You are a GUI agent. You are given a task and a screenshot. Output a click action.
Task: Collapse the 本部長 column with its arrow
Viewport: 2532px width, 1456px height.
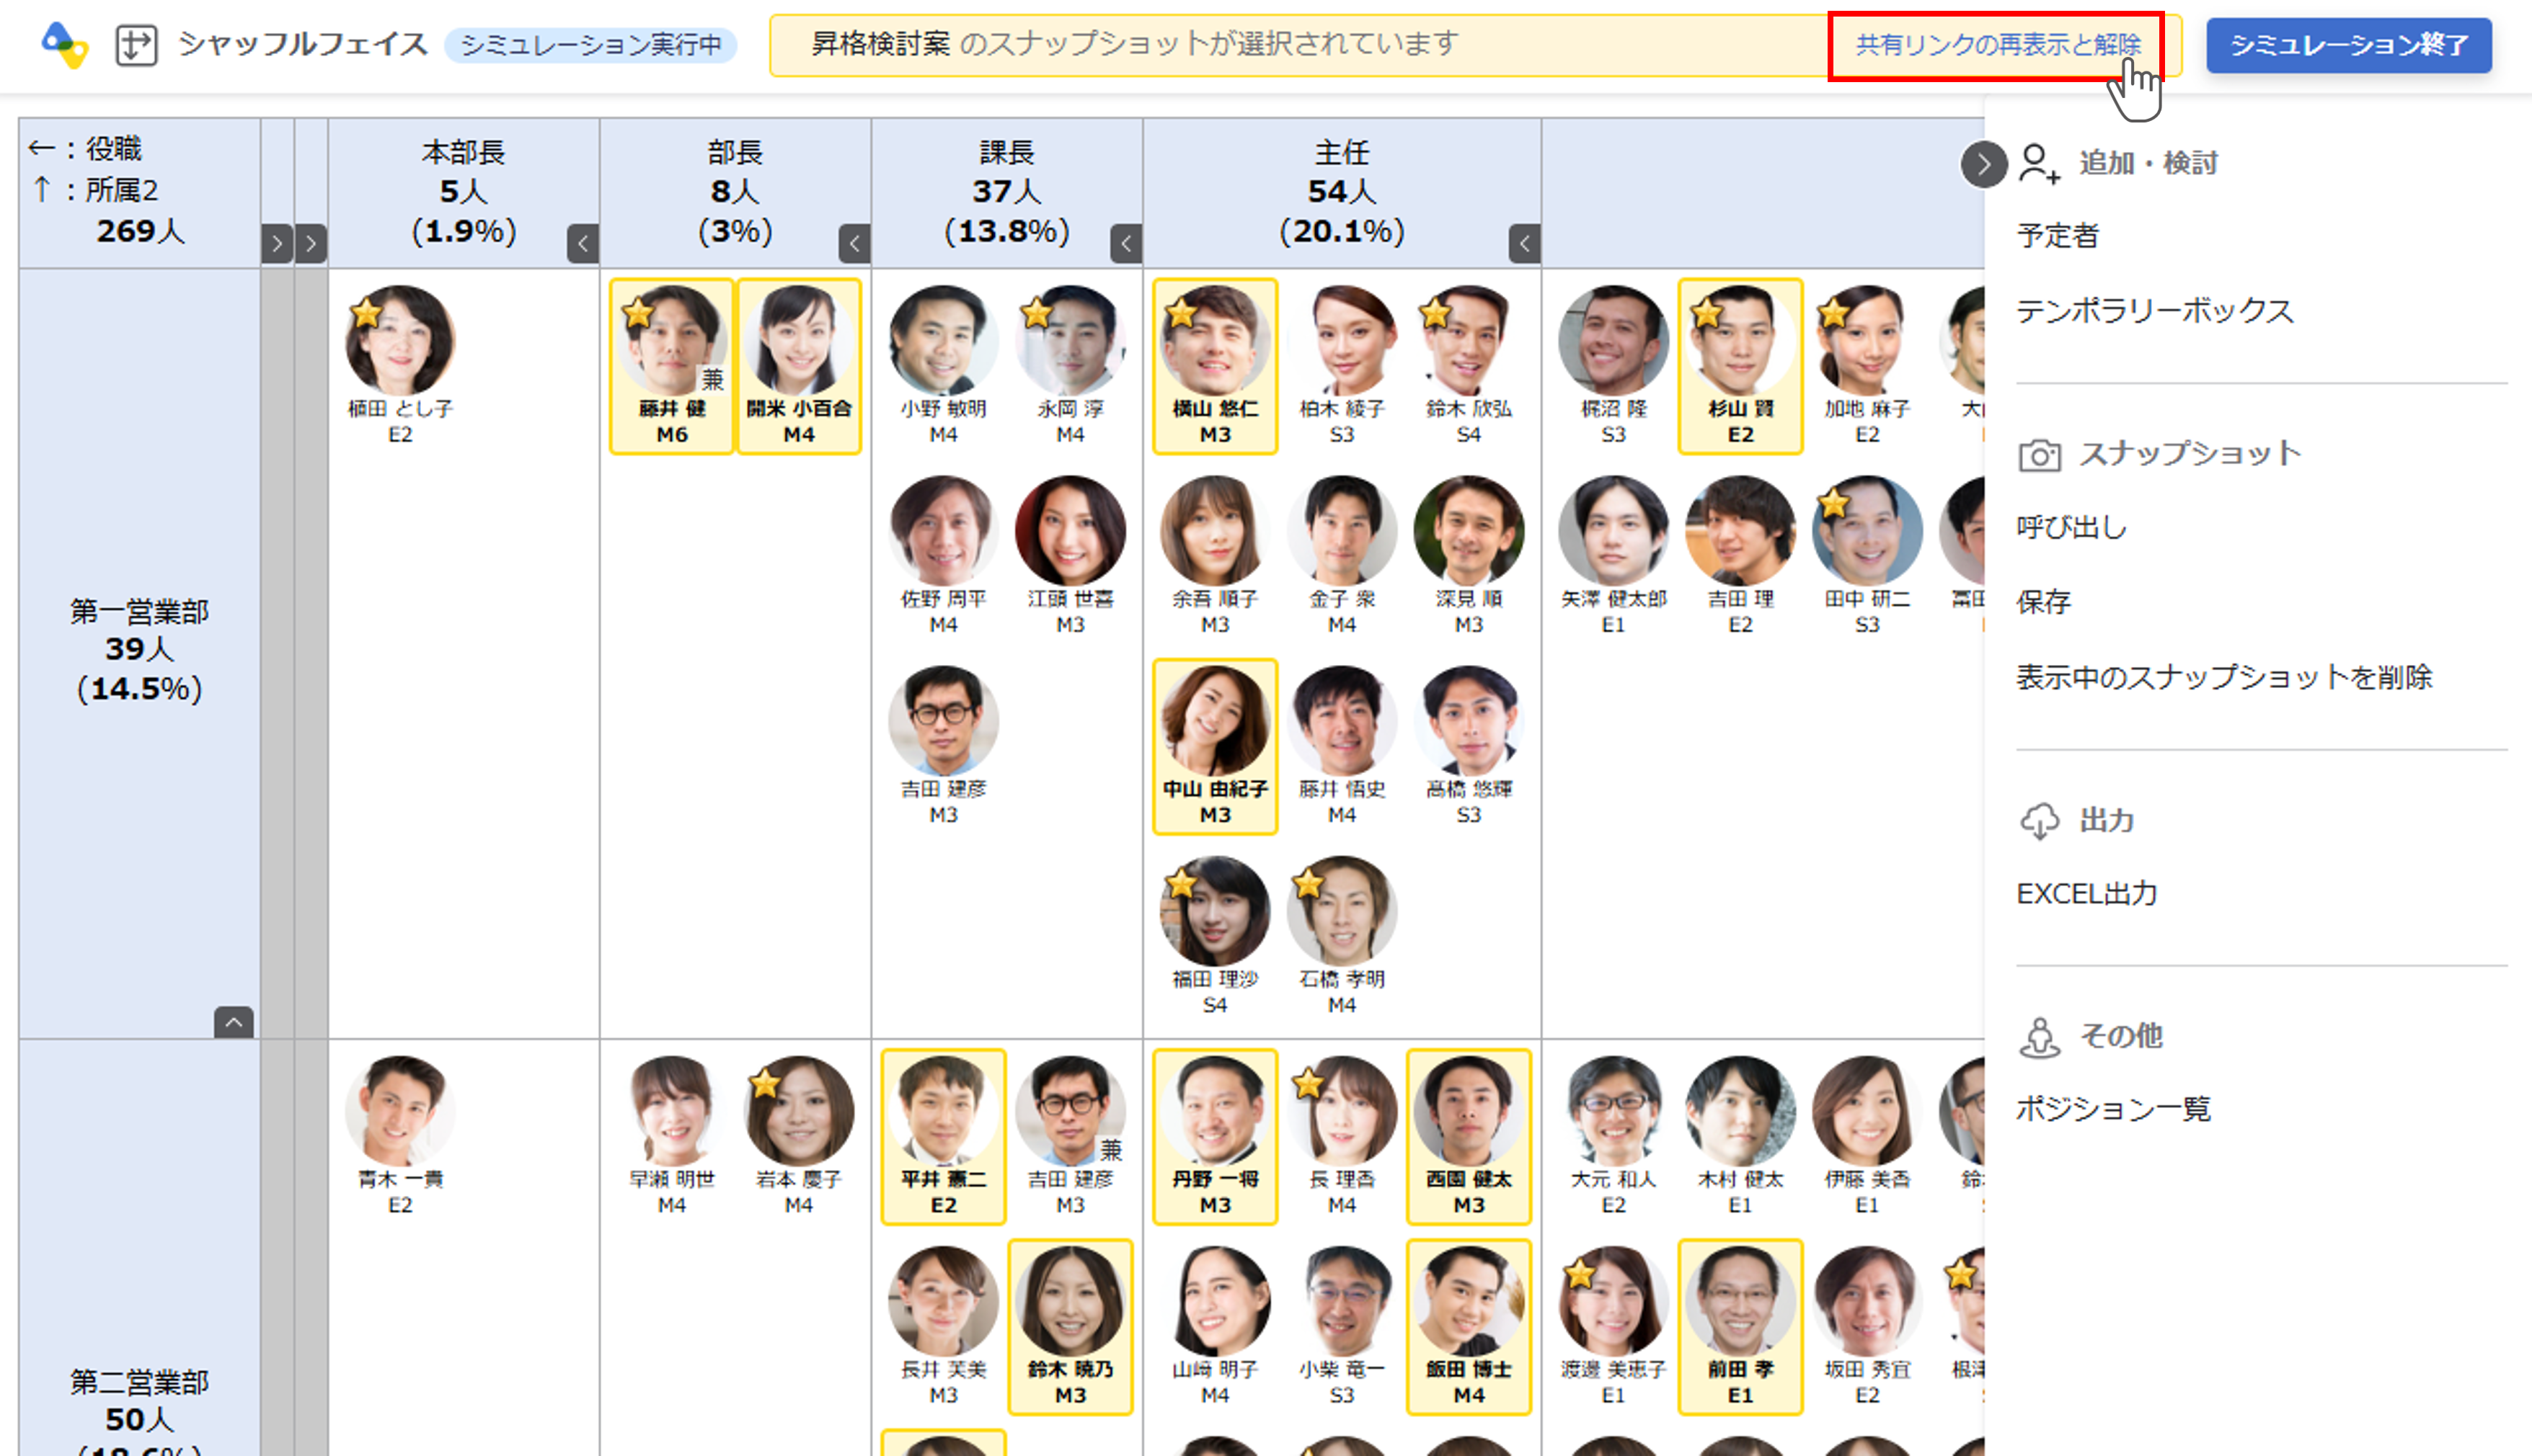(x=583, y=243)
